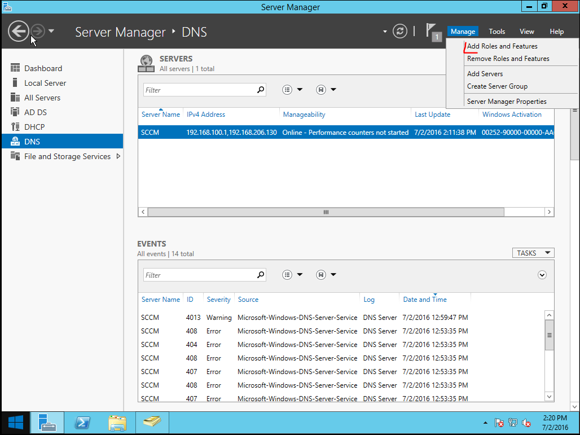Click Servers saved query disk icon
This screenshot has width=580, height=435.
(320, 90)
